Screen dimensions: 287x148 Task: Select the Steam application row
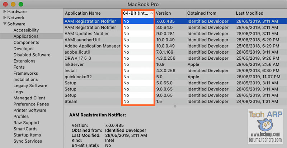coord(71,102)
